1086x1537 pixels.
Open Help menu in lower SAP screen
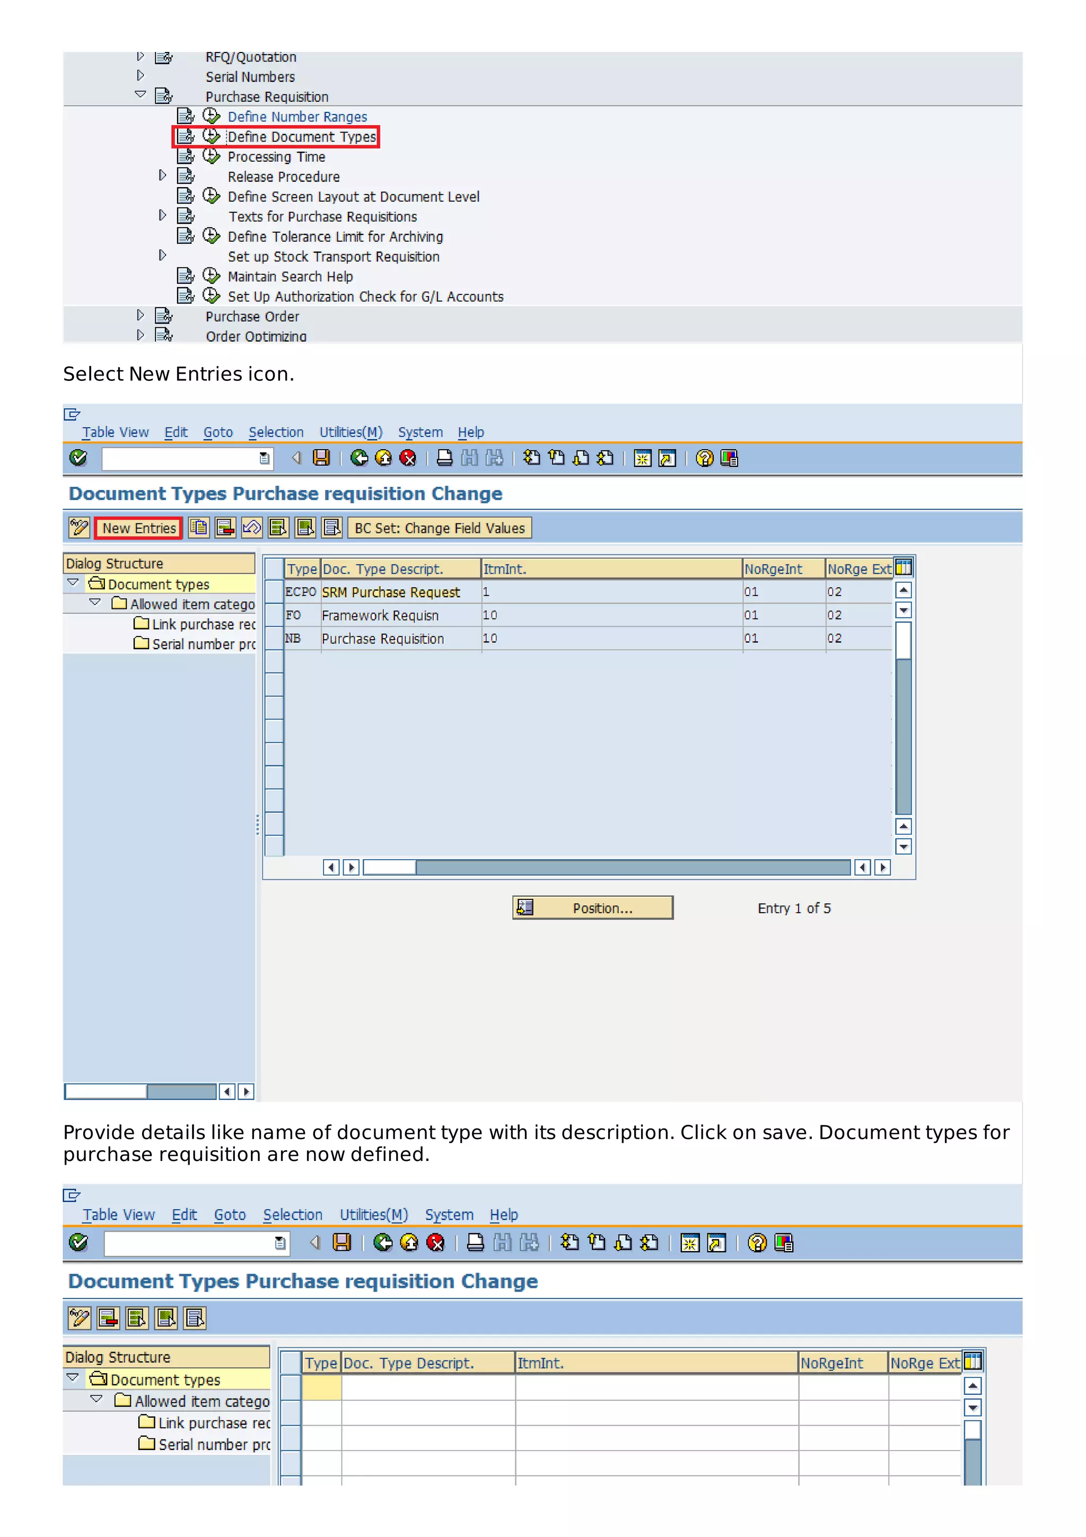point(503,1215)
